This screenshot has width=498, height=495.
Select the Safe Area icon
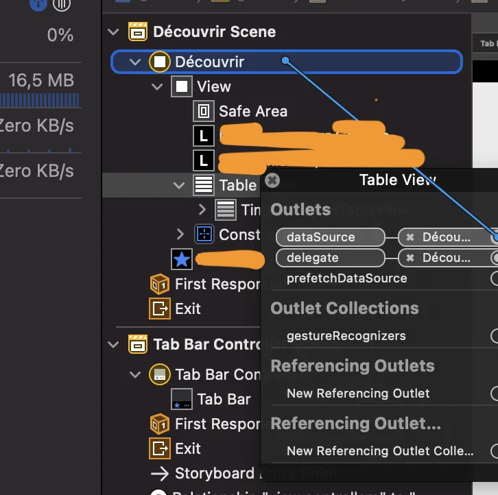click(204, 111)
